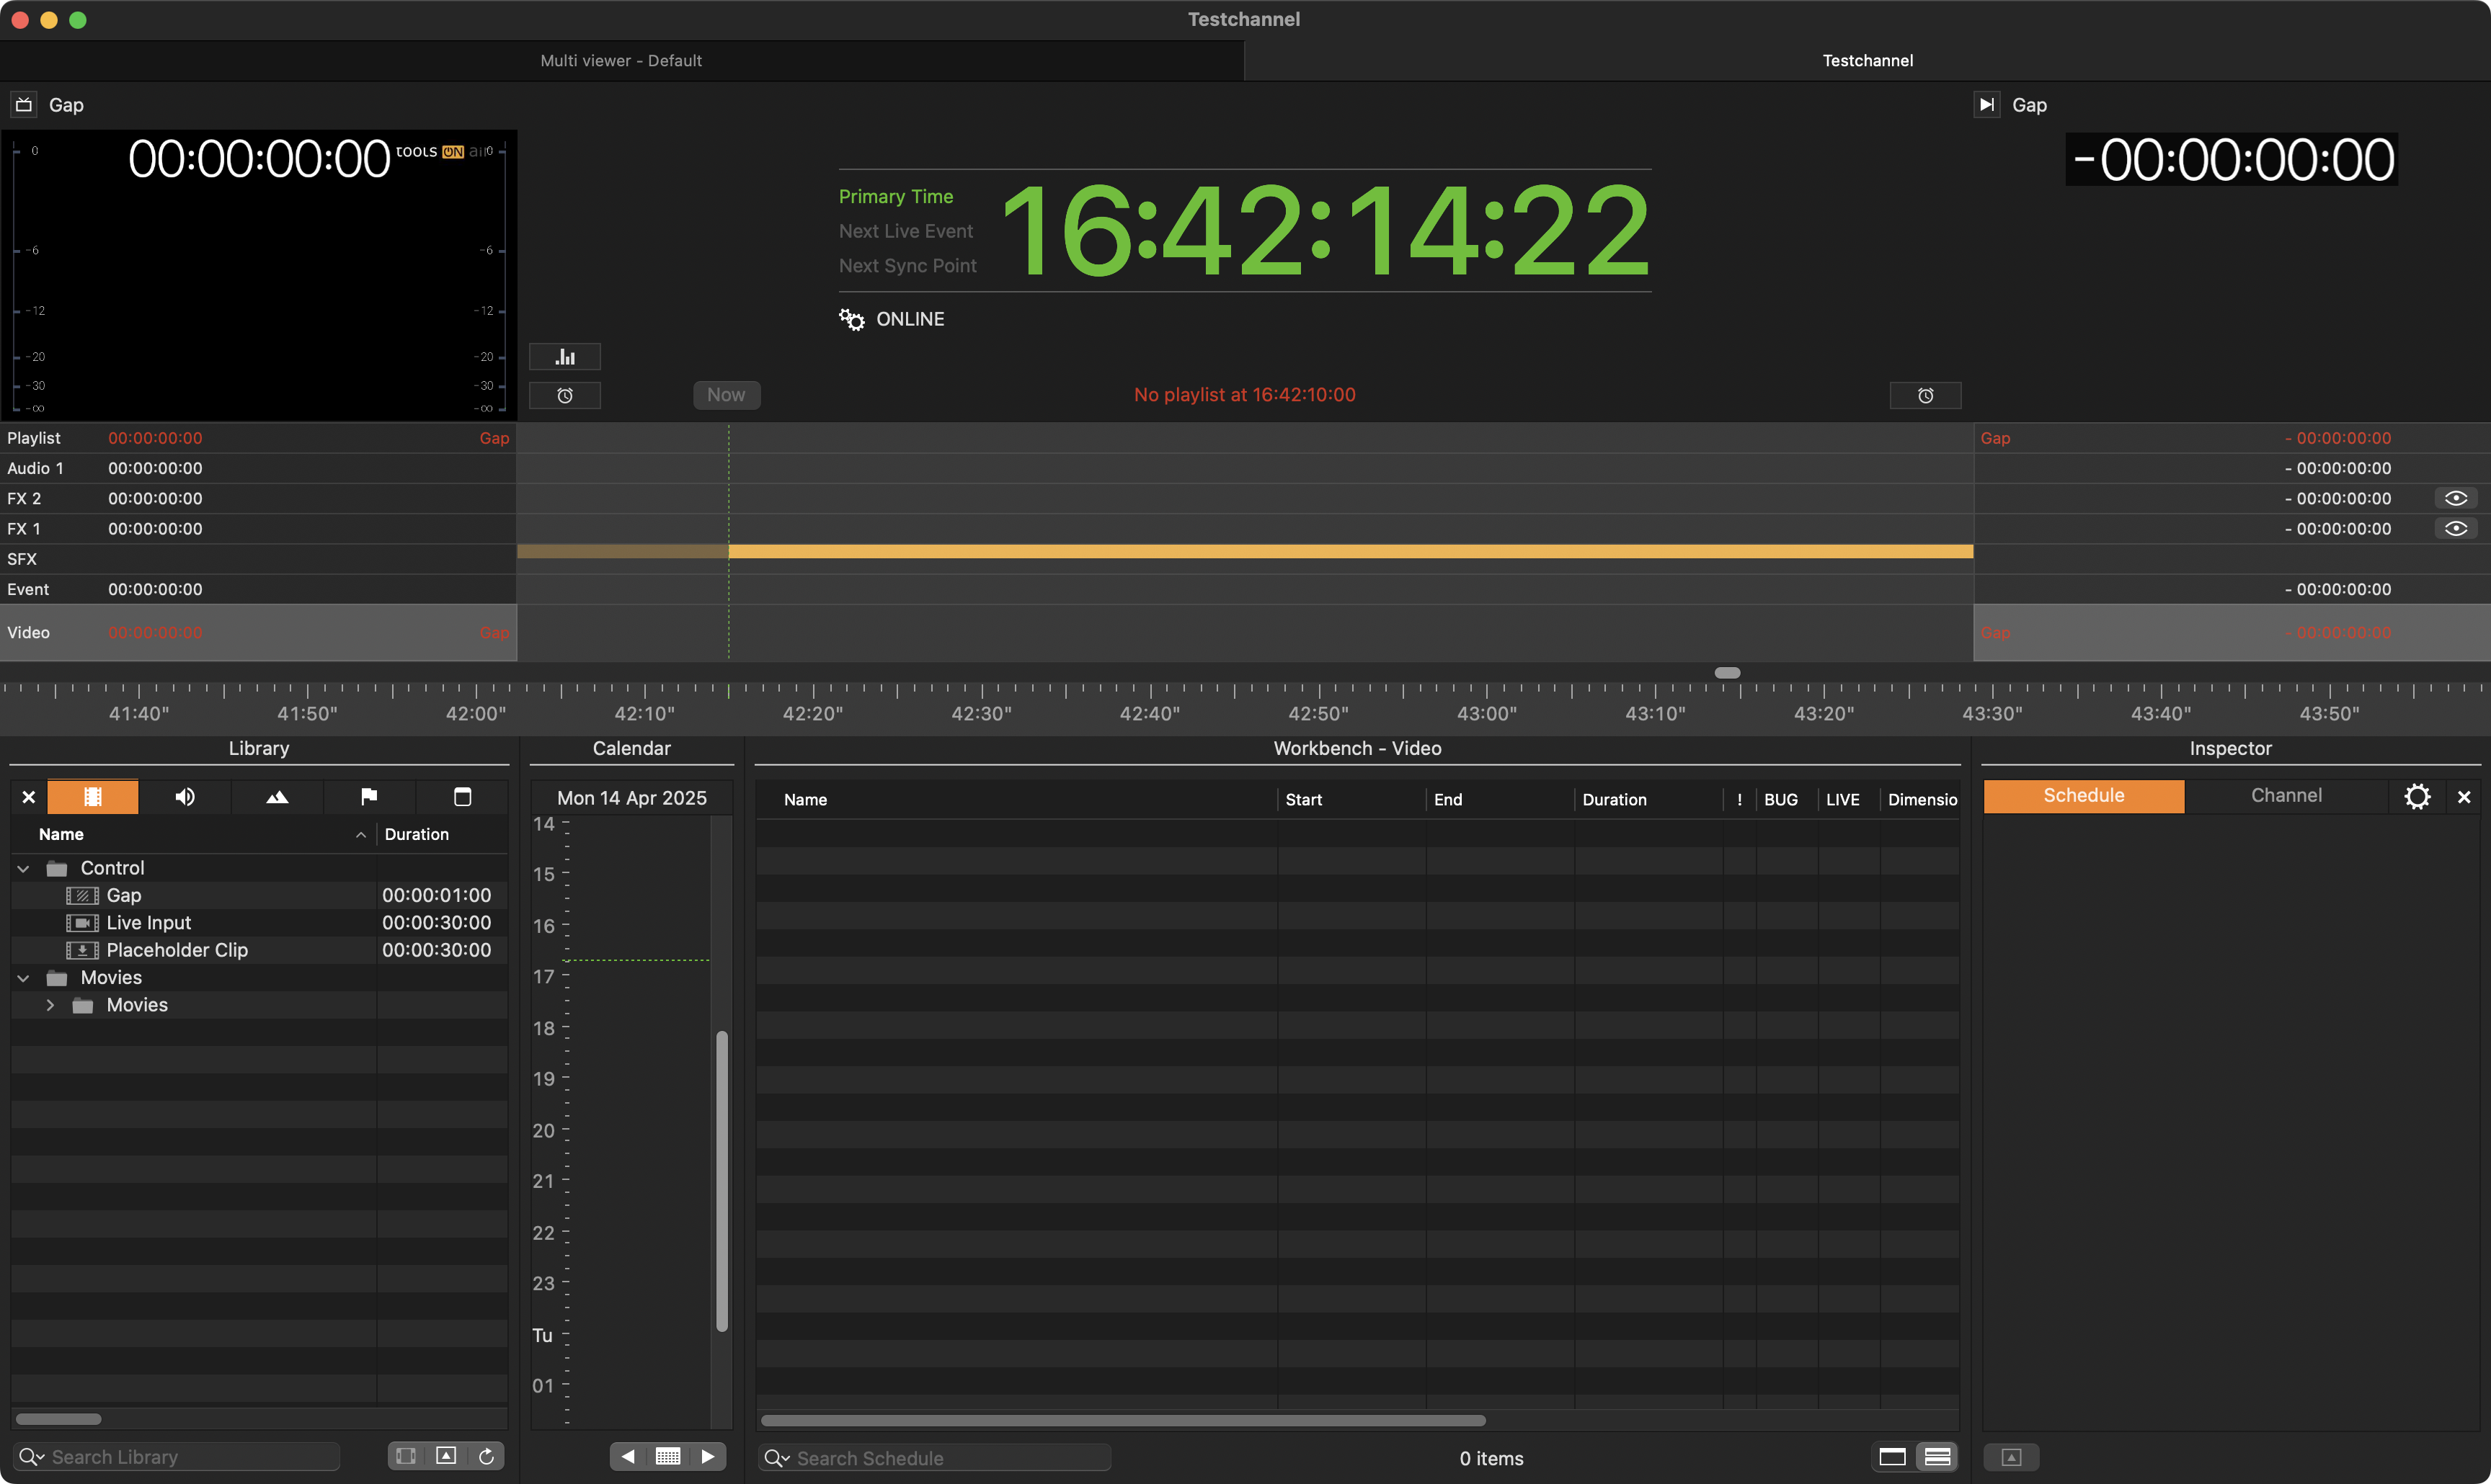Viewport: 2491px width, 1484px height.
Task: Click the timeline zoom slider handle
Action: tap(1727, 673)
